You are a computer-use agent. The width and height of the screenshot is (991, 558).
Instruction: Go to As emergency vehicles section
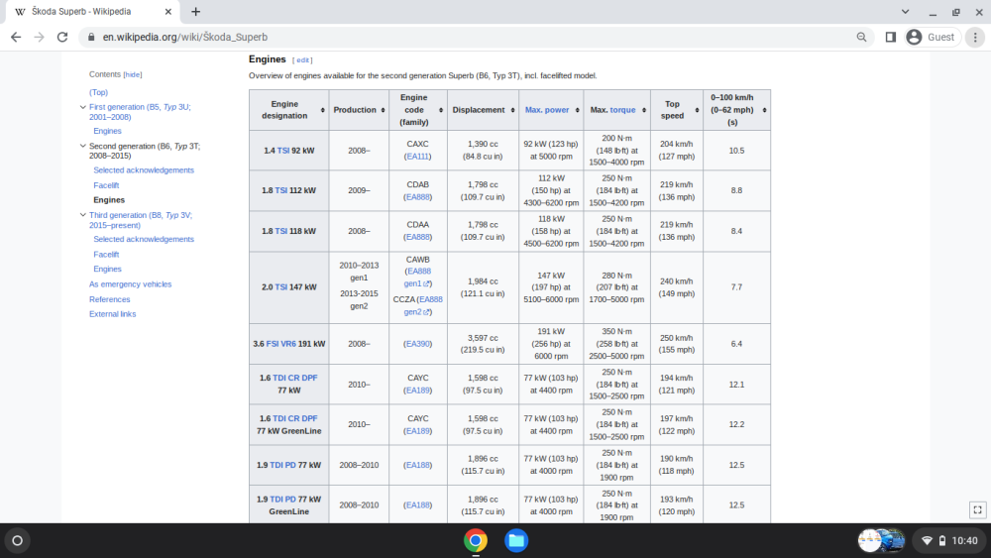(130, 284)
